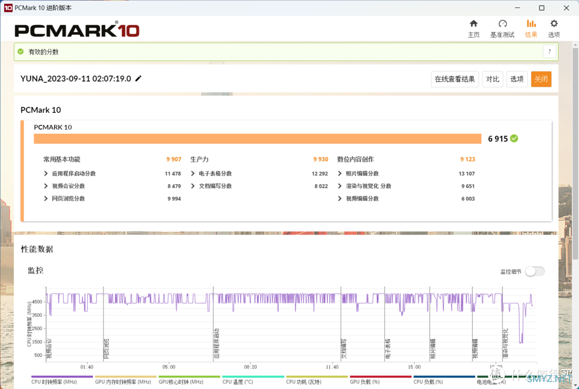
Task: Click the 有效的分数 status text
Action: (43, 51)
